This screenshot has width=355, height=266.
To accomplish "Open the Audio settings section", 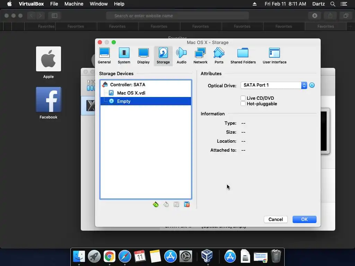I will pyautogui.click(x=182, y=56).
